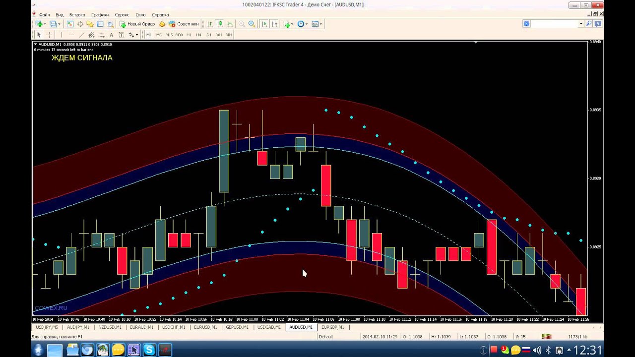Select the cursor arrow tool
Image resolution: width=635 pixels, height=357 pixels.
point(39,35)
